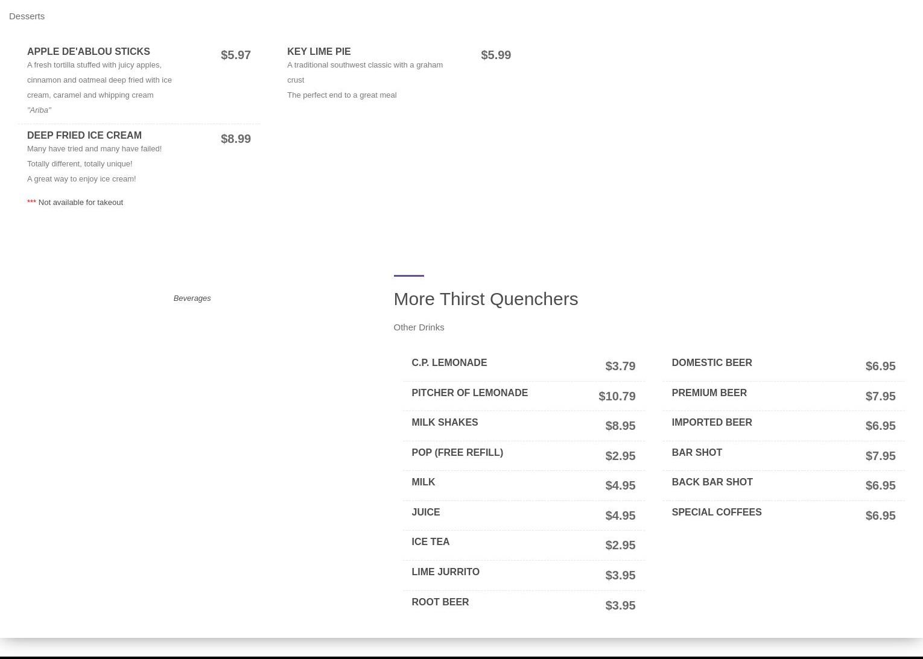This screenshot has width=923, height=659.
Task: Choose the Imported Beer entry
Action: (711, 423)
